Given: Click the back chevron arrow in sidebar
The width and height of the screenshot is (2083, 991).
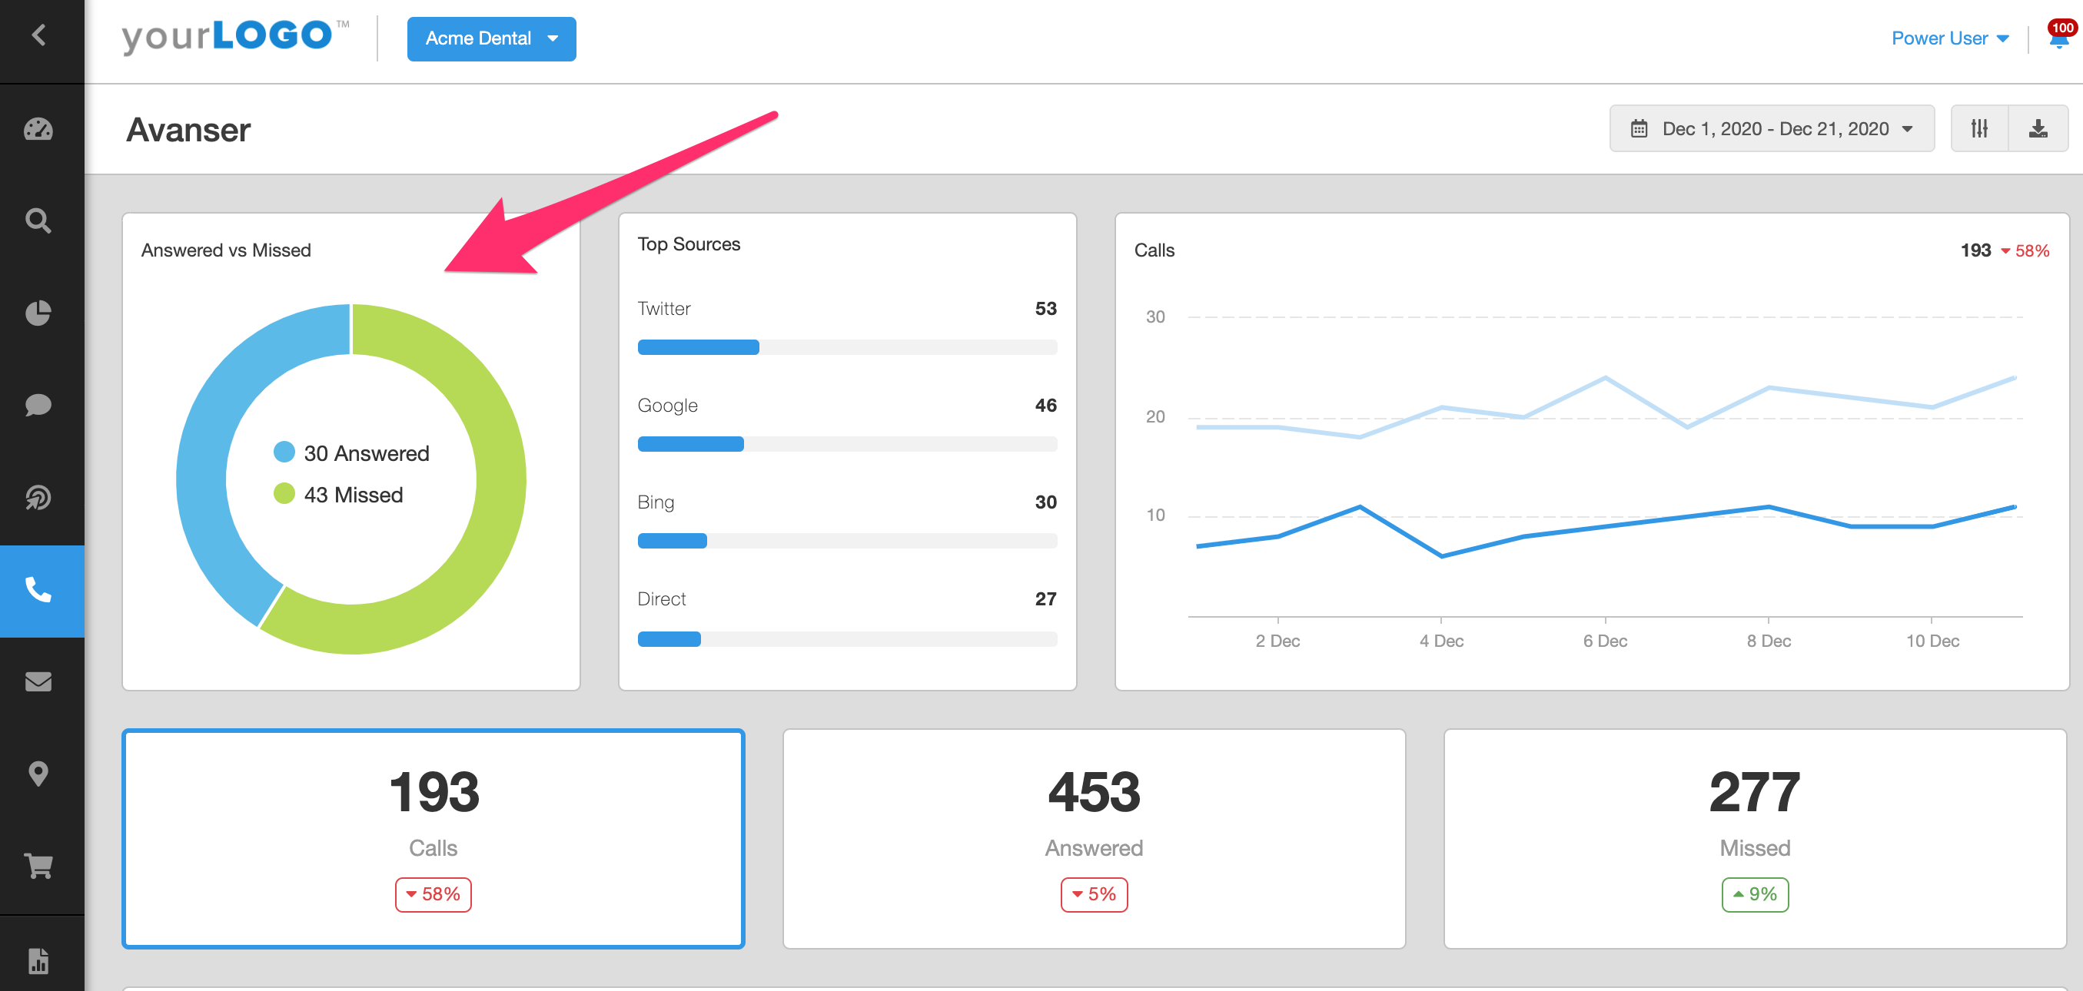Looking at the screenshot, I should tap(38, 35).
